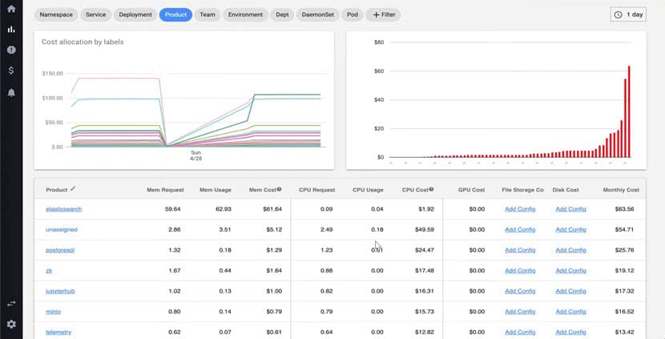Open the bar chart allocation icon
665x339 pixels.
tap(11, 30)
